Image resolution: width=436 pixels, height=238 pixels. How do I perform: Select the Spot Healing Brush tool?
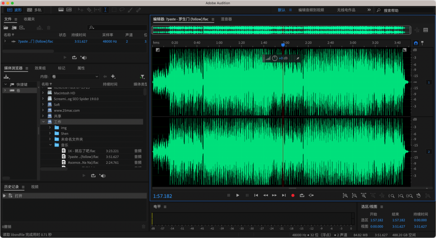click(138, 10)
